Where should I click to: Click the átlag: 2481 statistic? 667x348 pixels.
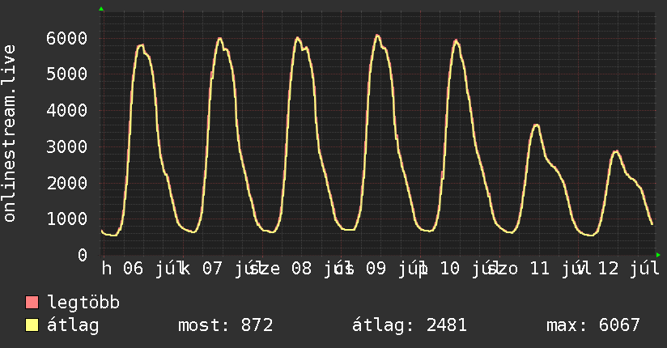[410, 325]
